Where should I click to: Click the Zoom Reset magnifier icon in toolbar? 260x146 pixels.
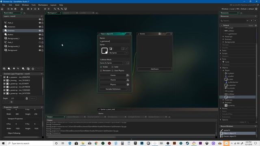click(x=58, y=9)
